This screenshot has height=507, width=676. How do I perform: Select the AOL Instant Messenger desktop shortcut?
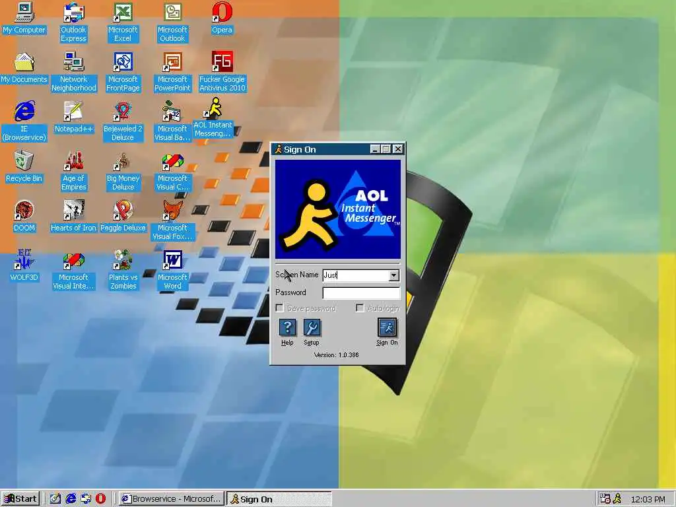click(x=213, y=118)
